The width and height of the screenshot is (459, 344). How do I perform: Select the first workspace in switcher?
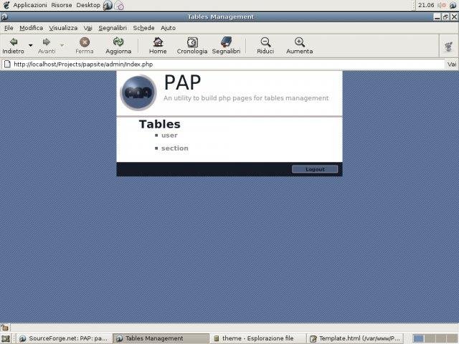[418, 338]
